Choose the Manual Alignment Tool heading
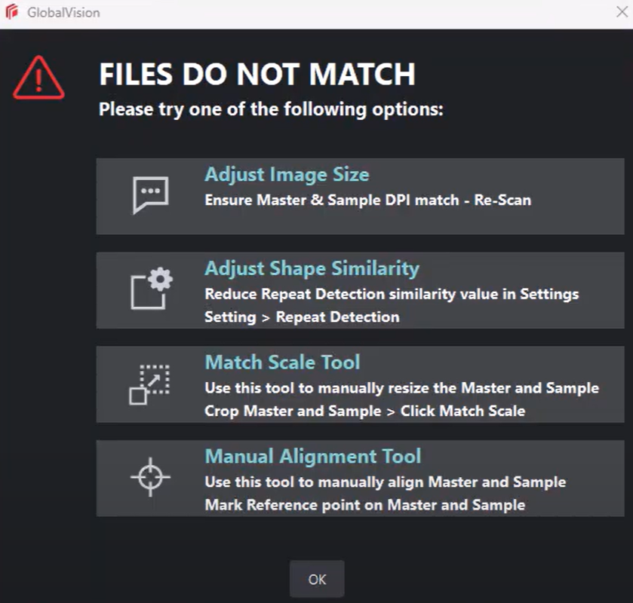 312,457
